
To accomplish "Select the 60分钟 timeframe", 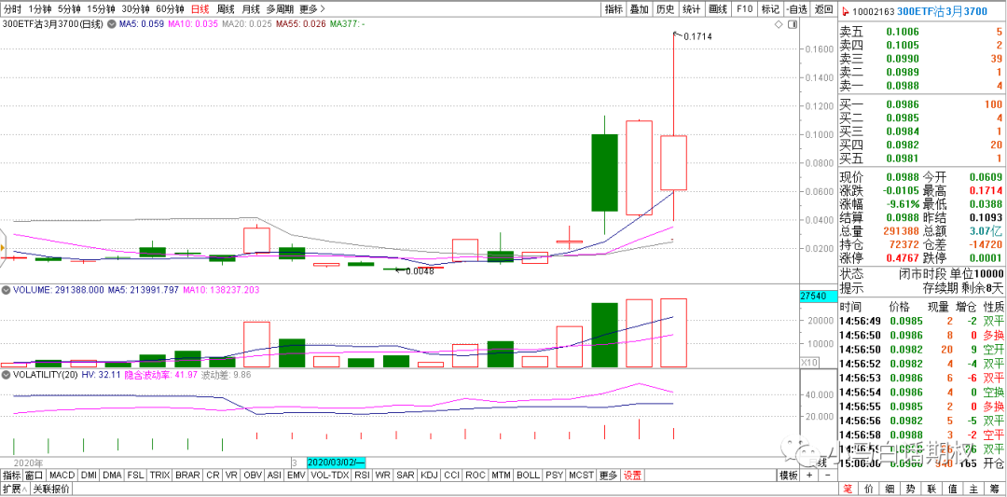I will pyautogui.click(x=170, y=8).
